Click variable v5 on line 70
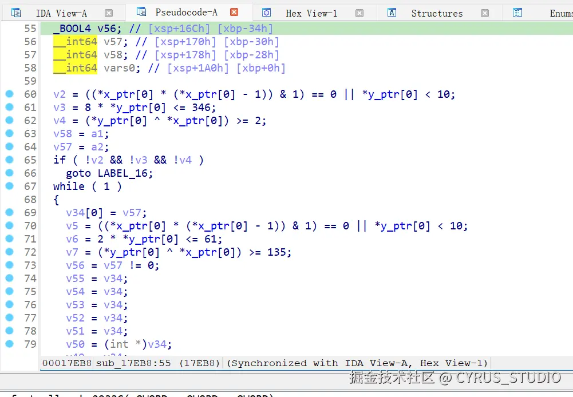Image resolution: width=573 pixels, height=397 pixels. [72, 226]
